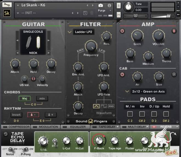The width and height of the screenshot is (181, 157).
Task: Click the Sk instrument logo
Action: click(x=7, y=13)
